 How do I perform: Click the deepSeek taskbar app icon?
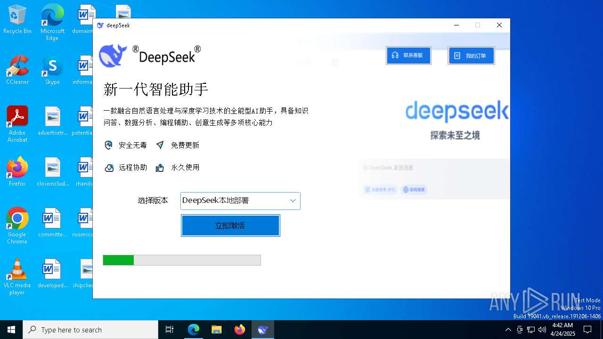tap(263, 330)
